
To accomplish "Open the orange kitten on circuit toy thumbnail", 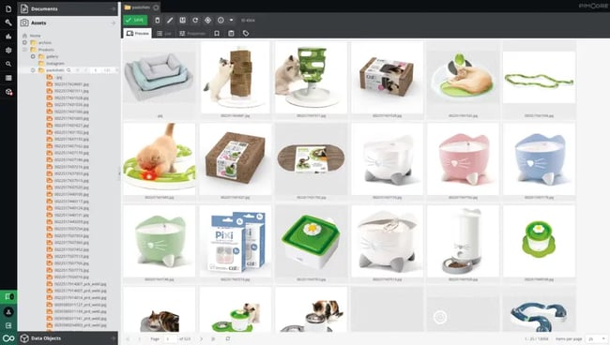I will tap(160, 158).
